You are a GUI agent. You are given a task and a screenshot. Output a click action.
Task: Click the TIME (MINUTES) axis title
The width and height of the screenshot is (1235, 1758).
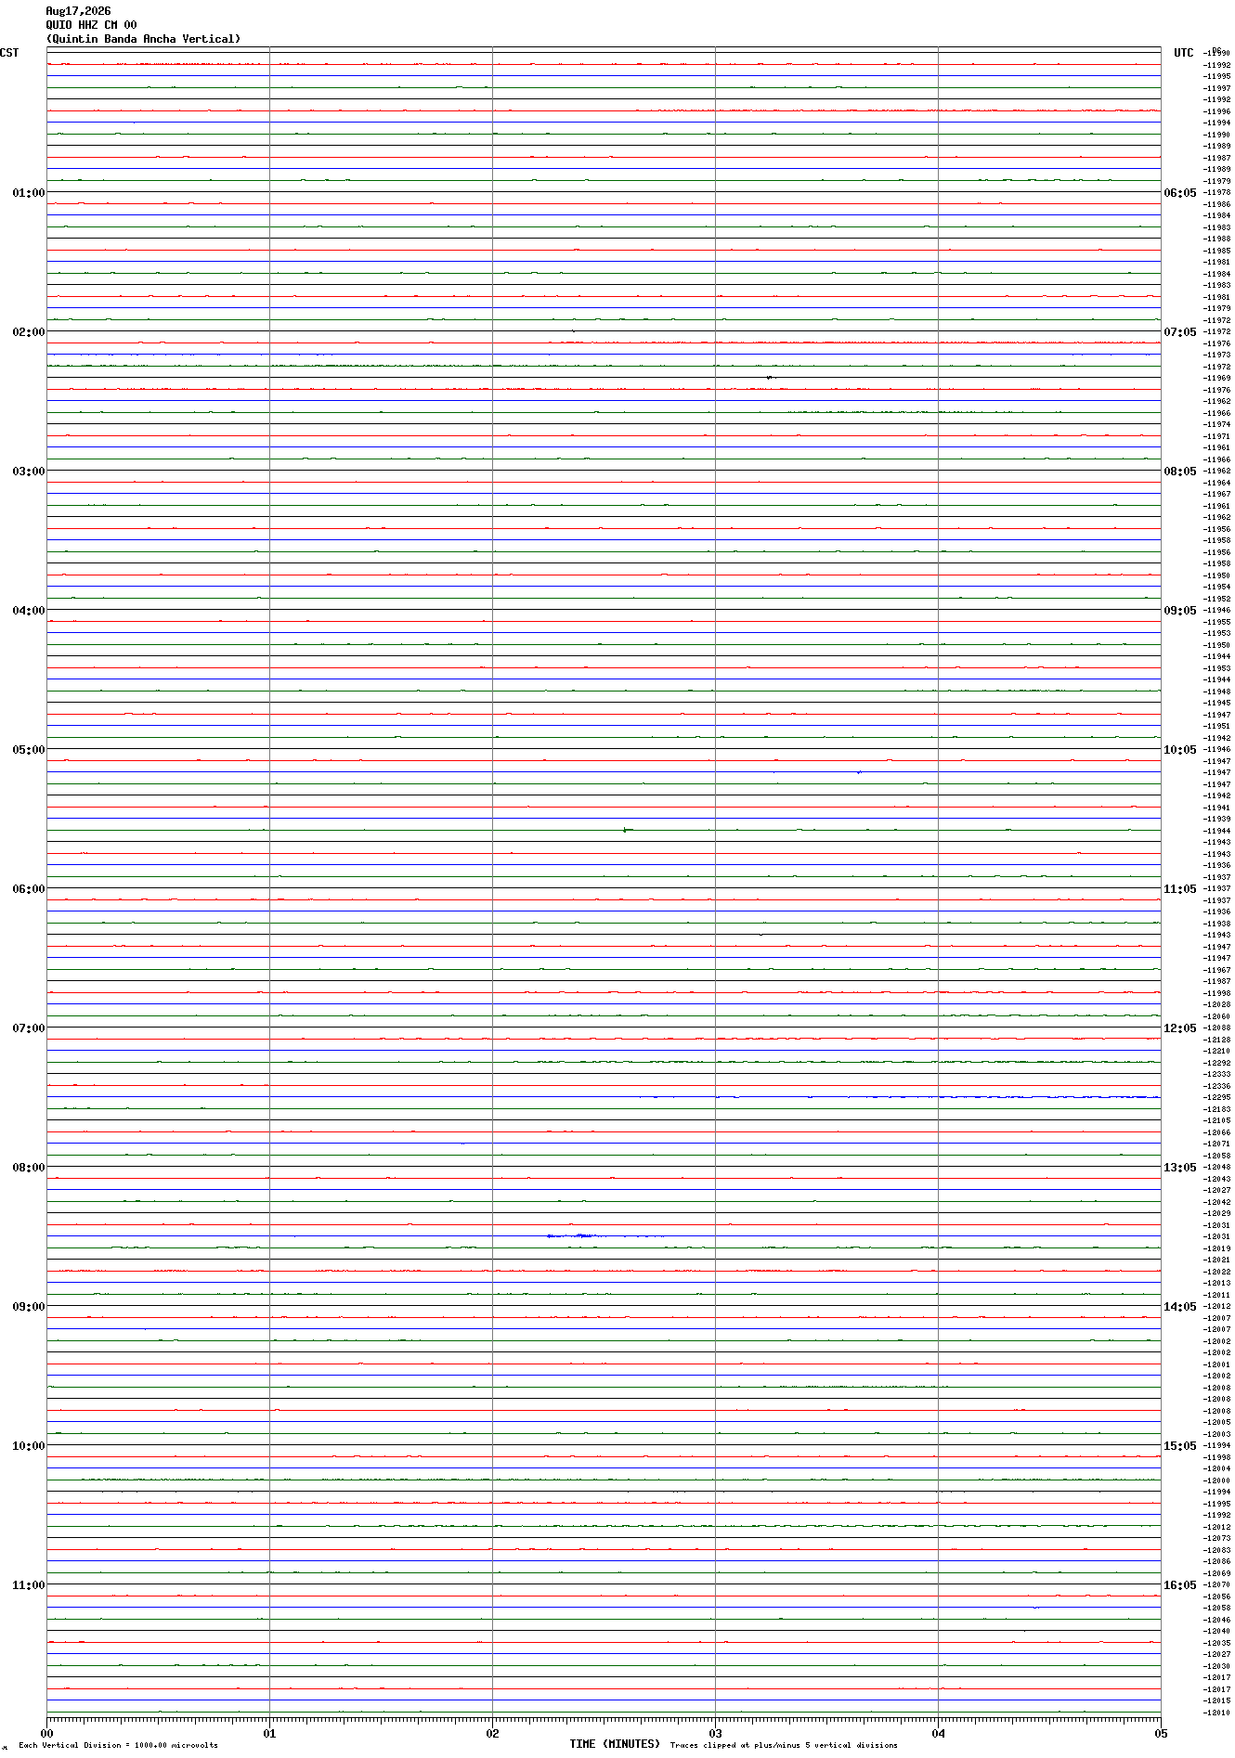[x=615, y=1744]
